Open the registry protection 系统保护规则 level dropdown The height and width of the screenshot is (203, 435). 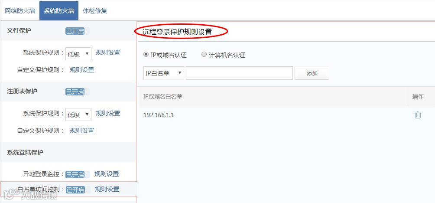coord(78,115)
